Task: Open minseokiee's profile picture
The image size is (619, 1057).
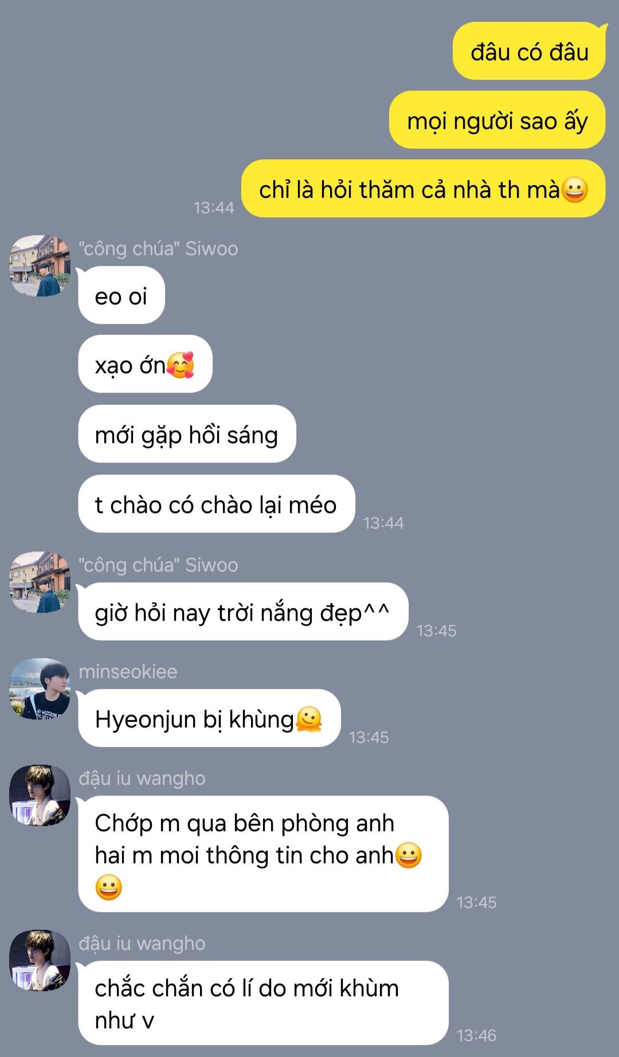Action: tap(40, 688)
